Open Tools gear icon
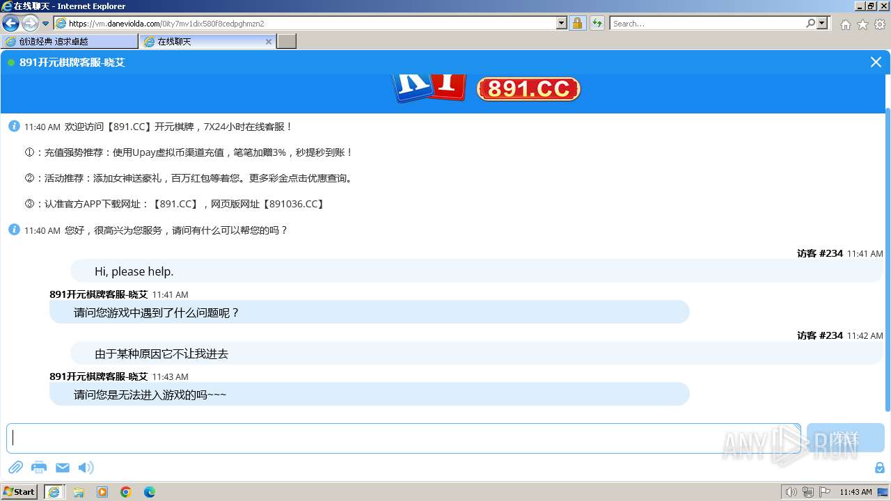891x501 pixels. coord(880,24)
